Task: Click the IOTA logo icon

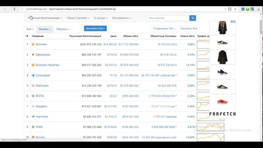Action: click(x=33, y=96)
